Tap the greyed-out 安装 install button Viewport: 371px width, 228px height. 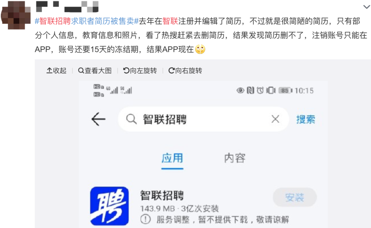(295, 197)
